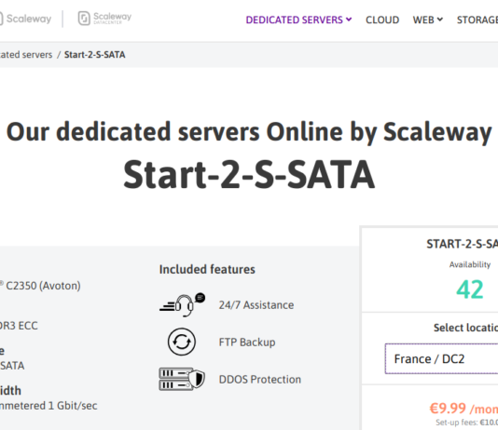Go to dedicated servers breadcrumb link
498x430 pixels.
coord(26,55)
